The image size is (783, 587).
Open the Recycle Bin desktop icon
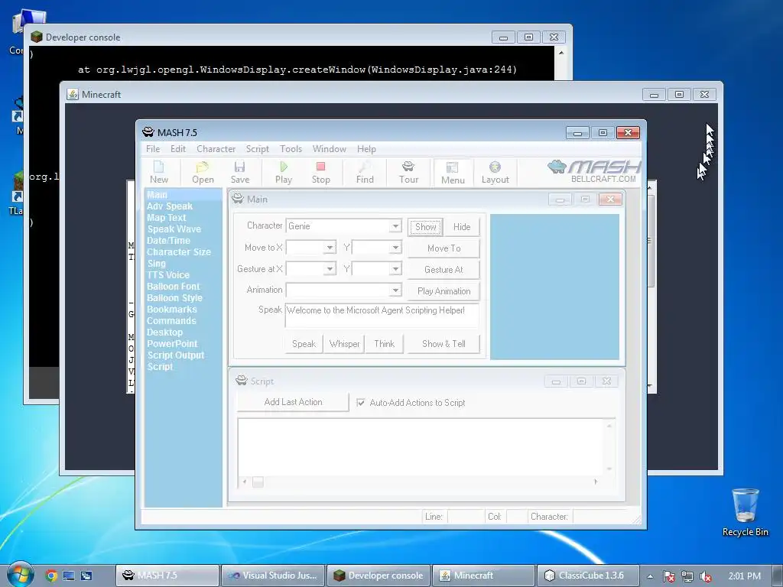pyautogui.click(x=745, y=512)
